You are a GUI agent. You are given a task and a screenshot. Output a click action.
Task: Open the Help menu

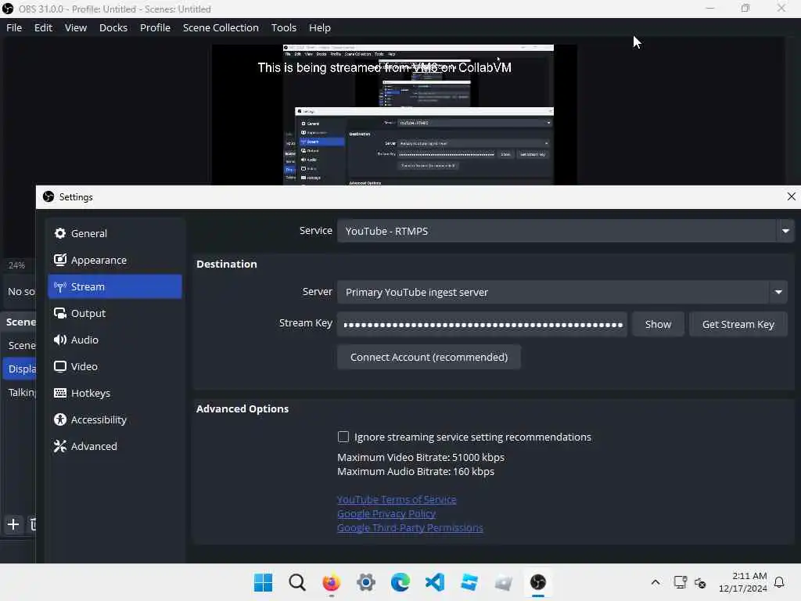[320, 27]
